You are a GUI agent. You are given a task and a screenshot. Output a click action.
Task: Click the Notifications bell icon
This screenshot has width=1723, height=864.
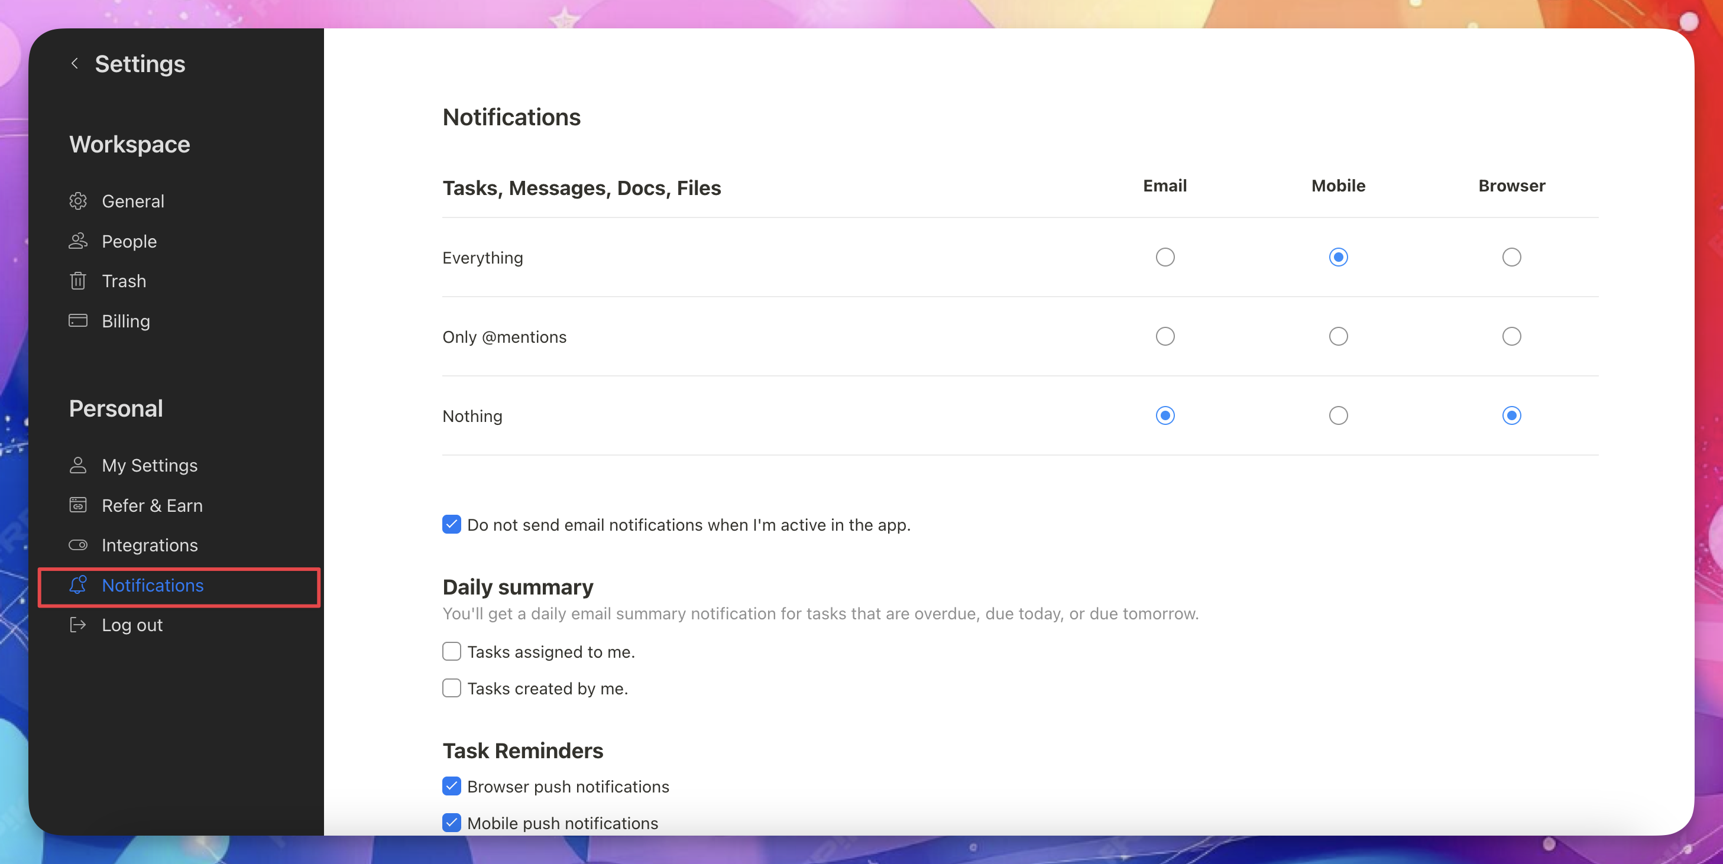click(x=78, y=585)
